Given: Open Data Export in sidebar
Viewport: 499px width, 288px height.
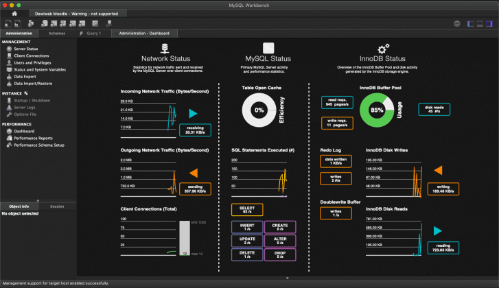Looking at the screenshot, I should [x=25, y=76].
